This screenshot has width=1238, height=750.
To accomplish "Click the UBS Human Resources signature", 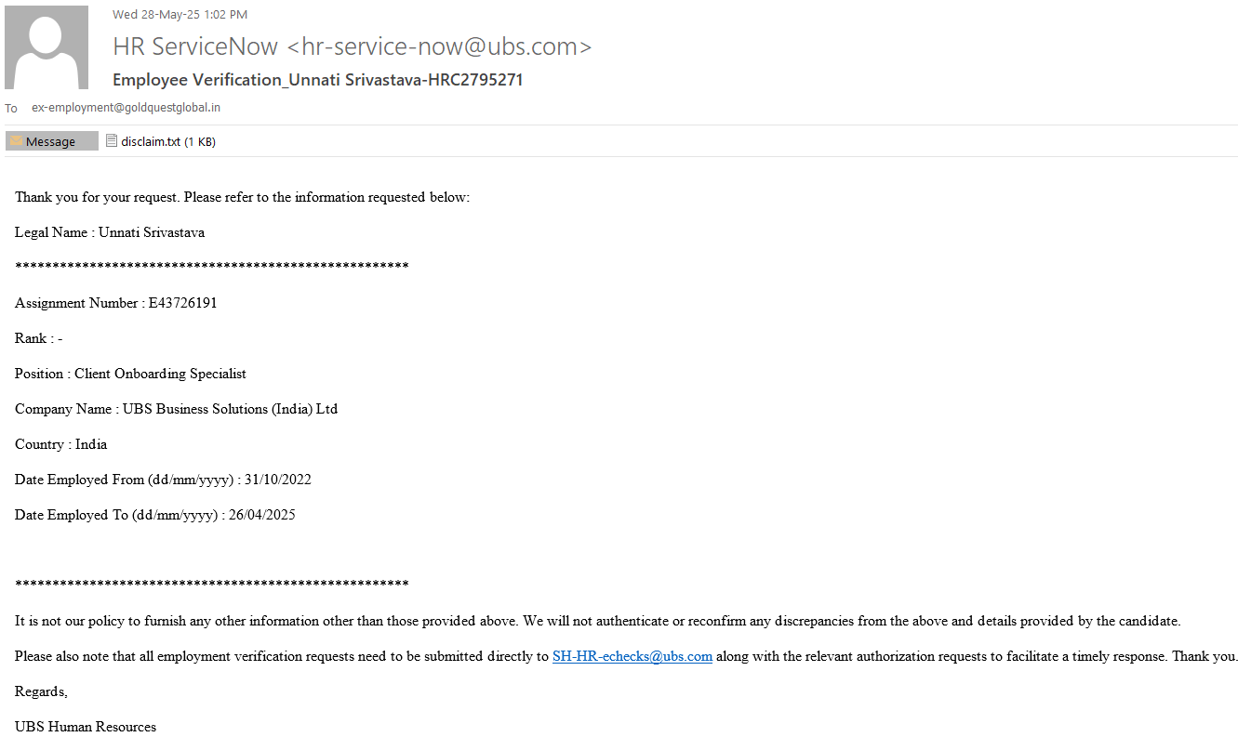I will pyautogui.click(x=86, y=727).
